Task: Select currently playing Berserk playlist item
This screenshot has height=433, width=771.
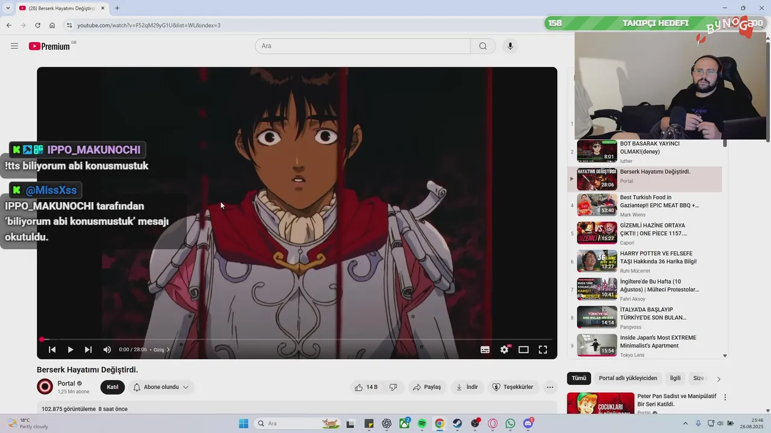Action: coord(645,179)
